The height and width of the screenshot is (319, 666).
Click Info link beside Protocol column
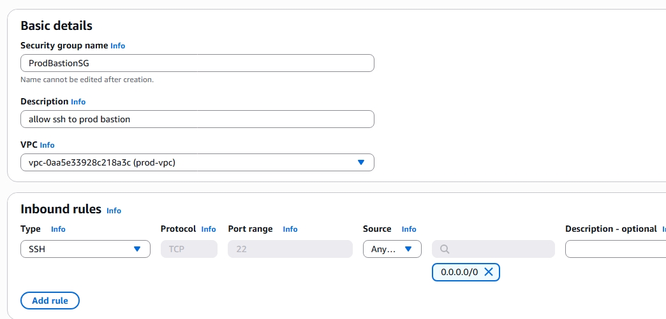point(209,229)
